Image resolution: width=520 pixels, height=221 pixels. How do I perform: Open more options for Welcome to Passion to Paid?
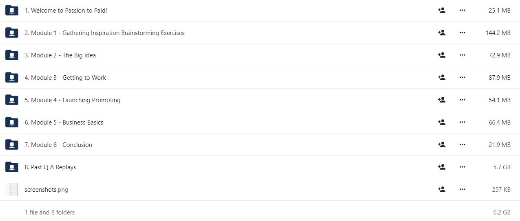[x=462, y=11]
